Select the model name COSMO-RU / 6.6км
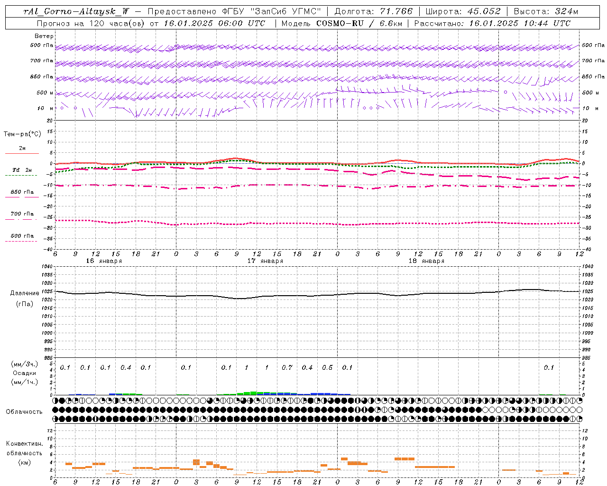The image size is (607, 486). coord(359,23)
